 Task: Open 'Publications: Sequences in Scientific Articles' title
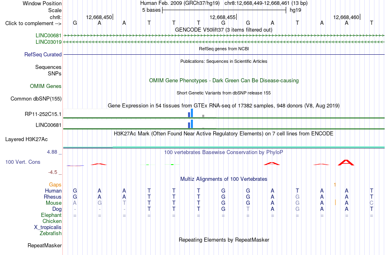tap(224, 61)
